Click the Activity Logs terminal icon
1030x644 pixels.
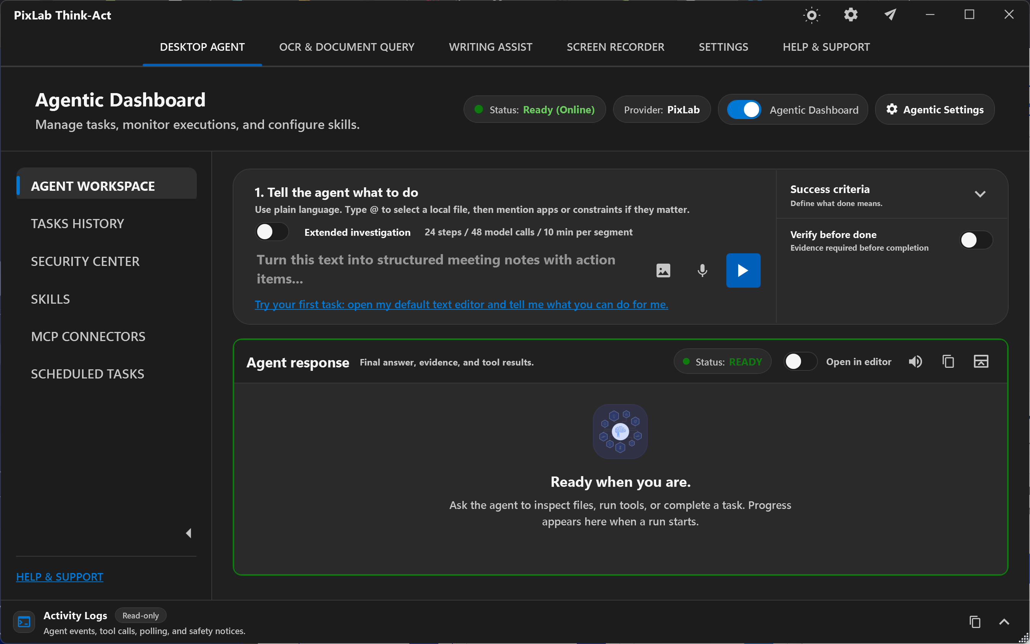[x=24, y=622]
